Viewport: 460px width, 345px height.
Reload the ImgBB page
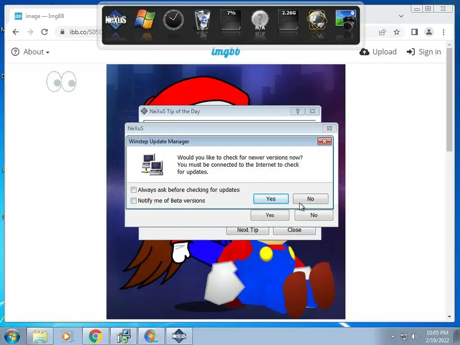(44, 32)
